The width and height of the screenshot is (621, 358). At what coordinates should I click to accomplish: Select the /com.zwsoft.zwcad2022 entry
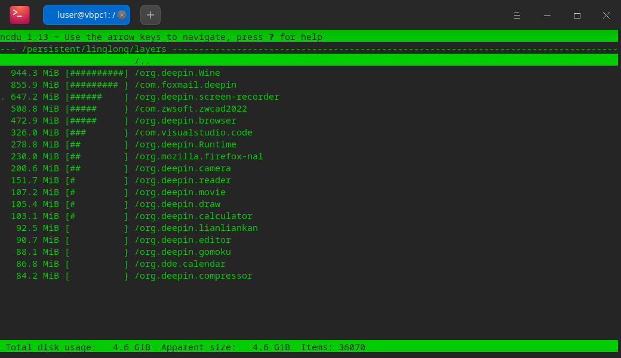(x=191, y=109)
